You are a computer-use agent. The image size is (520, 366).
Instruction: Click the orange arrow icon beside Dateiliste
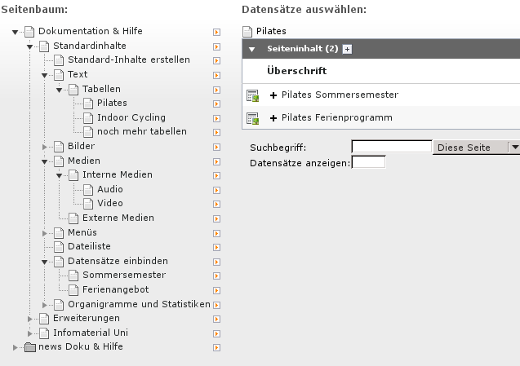[x=216, y=246]
